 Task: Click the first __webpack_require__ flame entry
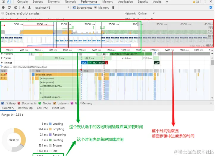60,86
